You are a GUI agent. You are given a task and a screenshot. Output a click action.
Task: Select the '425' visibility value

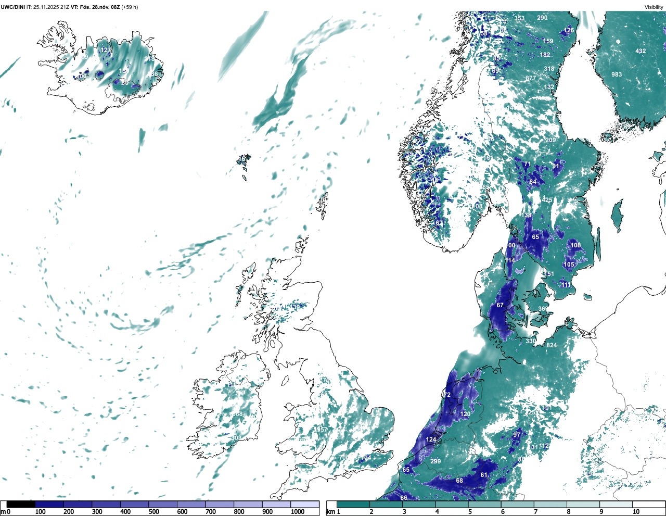547,200
